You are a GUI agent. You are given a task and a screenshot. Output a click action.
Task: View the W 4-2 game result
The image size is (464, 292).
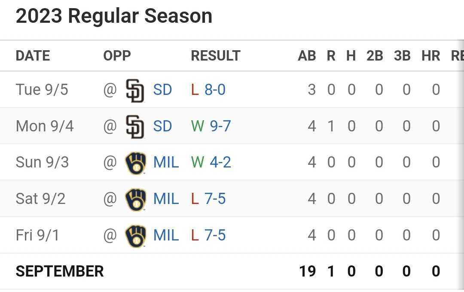[x=220, y=163]
